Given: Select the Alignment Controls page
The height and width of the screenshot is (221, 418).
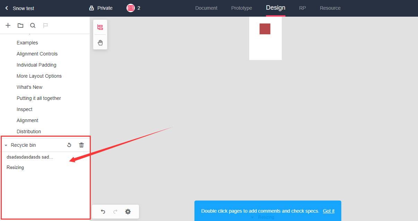Looking at the screenshot, I should (x=37, y=54).
